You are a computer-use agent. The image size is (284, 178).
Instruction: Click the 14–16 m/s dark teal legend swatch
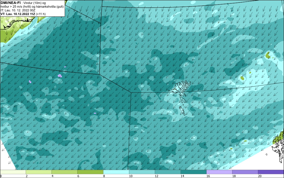194,172
